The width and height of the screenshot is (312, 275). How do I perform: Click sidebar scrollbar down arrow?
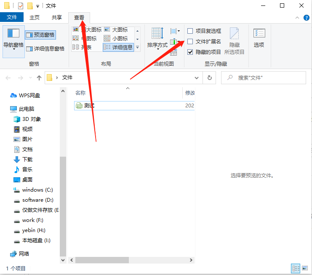pyautogui.click(x=63, y=260)
